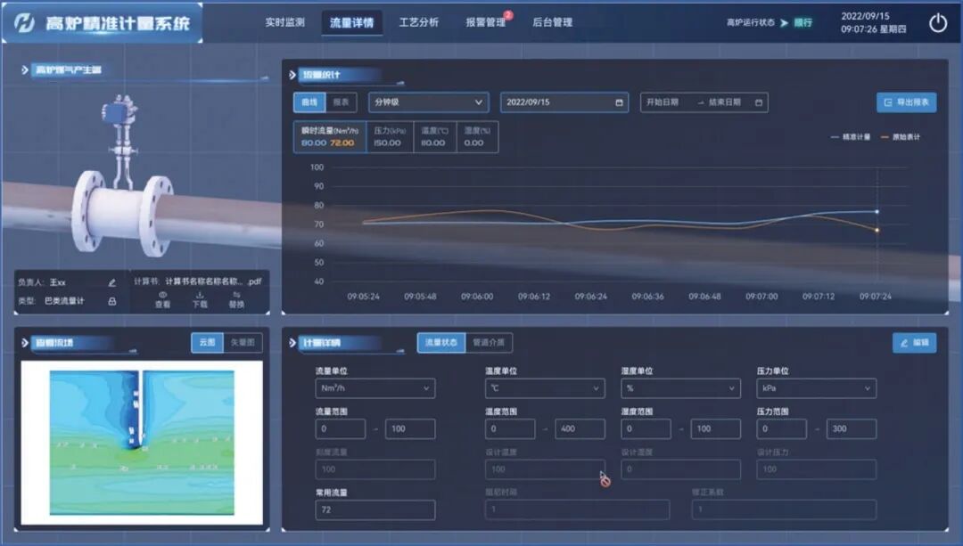The width and height of the screenshot is (963, 546).
Task: Click the power icon in the top-right corner
Action: 938,21
